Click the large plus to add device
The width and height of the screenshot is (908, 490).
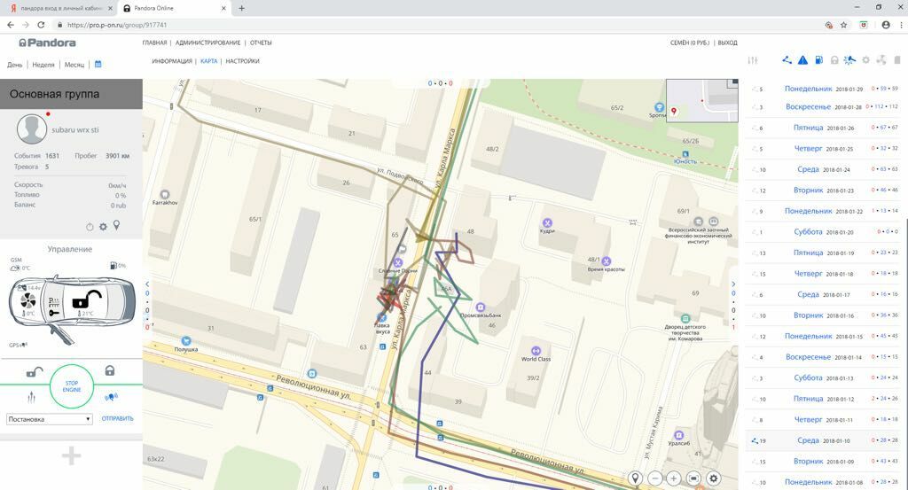(x=71, y=455)
